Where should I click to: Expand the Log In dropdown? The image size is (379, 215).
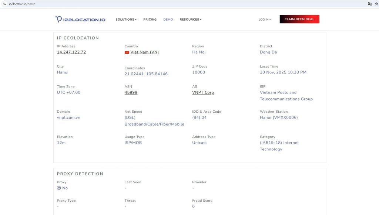click(265, 20)
